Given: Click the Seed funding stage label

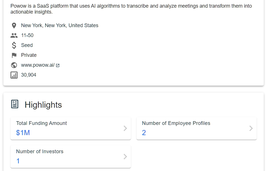Looking at the screenshot, I should [x=27, y=45].
